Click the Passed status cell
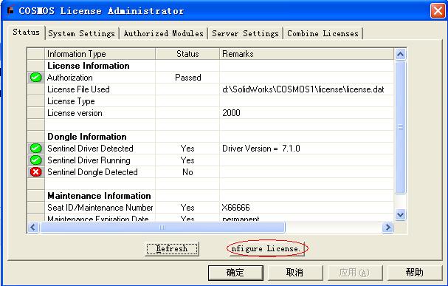The height and width of the screenshot is (286, 448). [x=188, y=78]
